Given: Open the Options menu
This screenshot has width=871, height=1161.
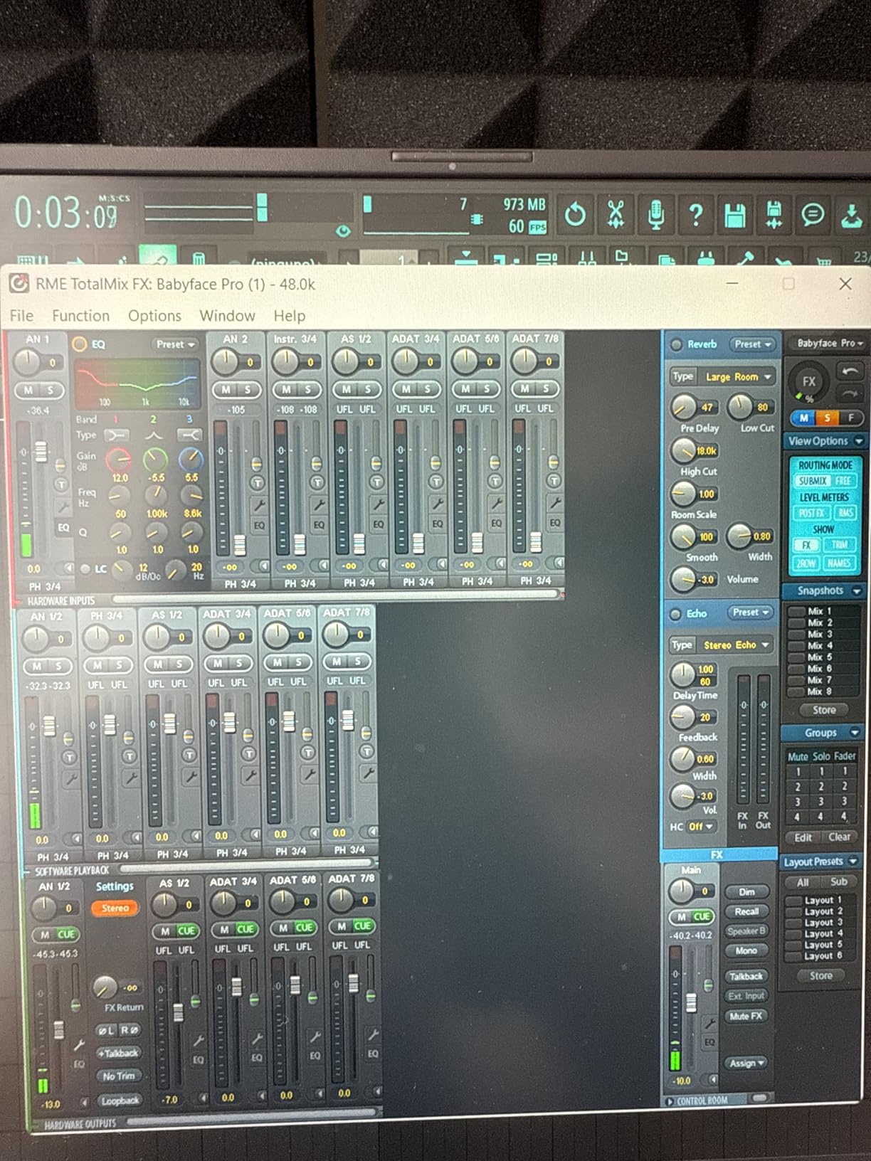Looking at the screenshot, I should [x=154, y=316].
